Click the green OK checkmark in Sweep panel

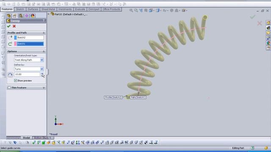[x=9, y=26]
